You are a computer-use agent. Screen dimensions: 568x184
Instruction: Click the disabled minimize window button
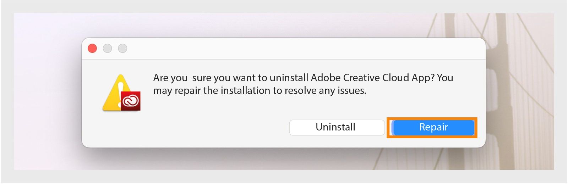[107, 48]
